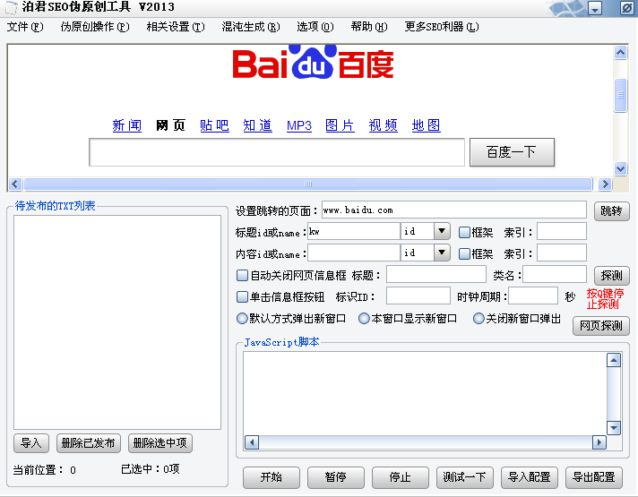Click the Baidu logo image
The width and height of the screenshot is (638, 497).
pos(313,62)
